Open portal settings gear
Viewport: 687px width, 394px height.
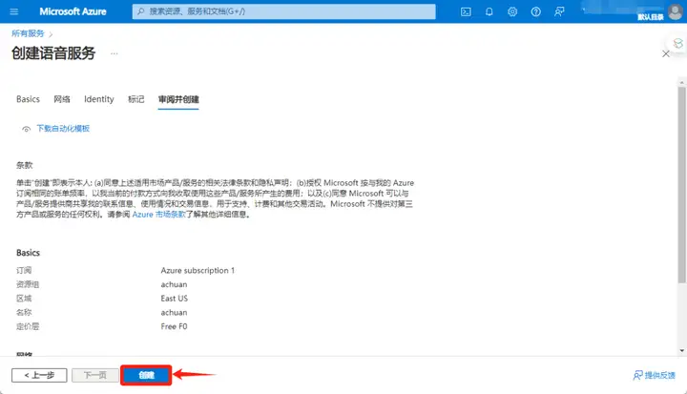point(512,11)
